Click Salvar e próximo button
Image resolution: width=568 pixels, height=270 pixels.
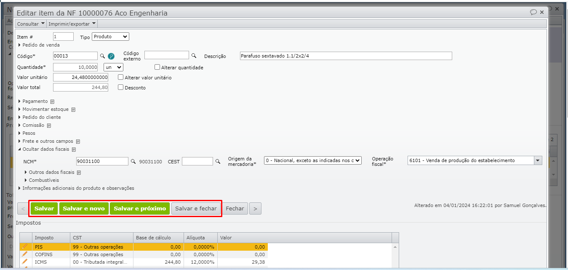[140, 209]
